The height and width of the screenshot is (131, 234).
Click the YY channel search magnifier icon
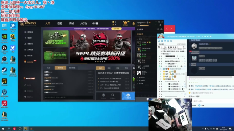click(171, 41)
